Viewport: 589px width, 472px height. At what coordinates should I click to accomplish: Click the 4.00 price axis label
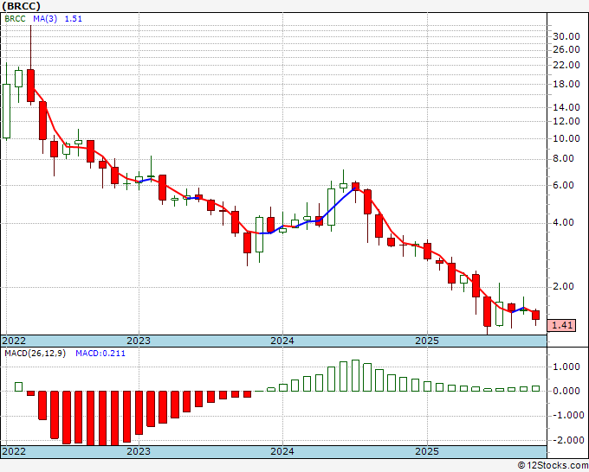tap(564, 223)
